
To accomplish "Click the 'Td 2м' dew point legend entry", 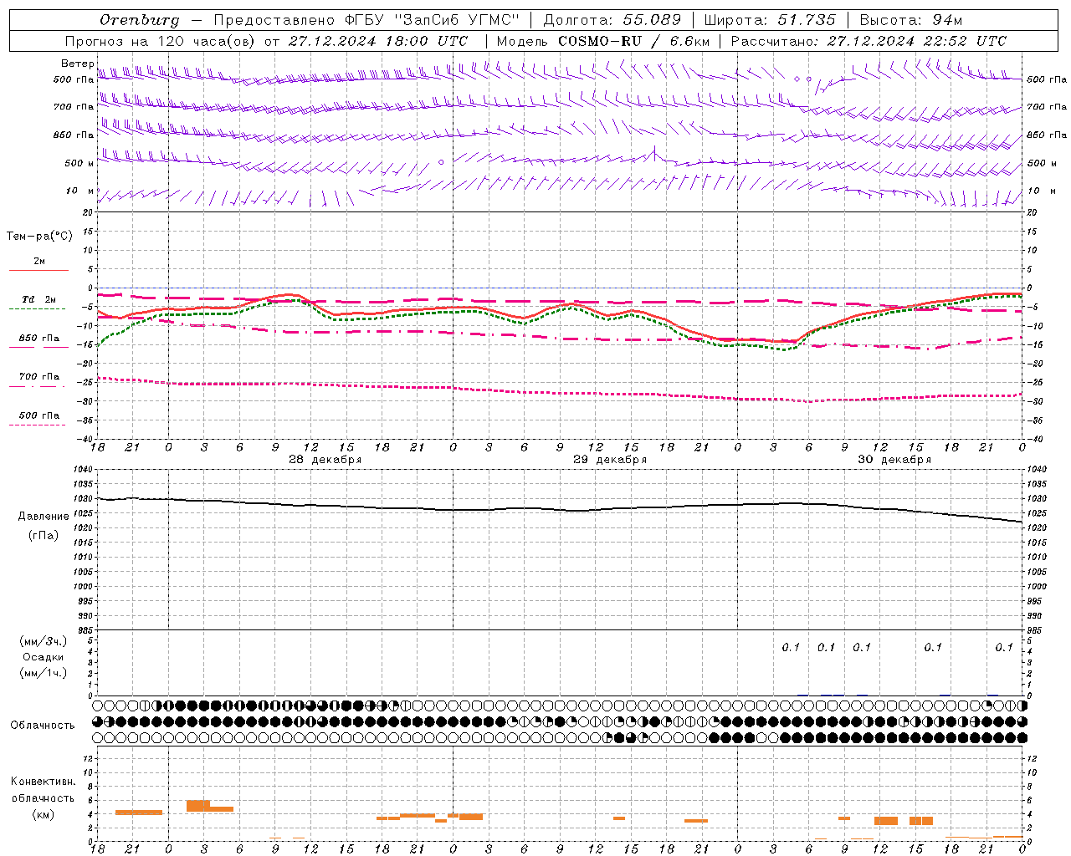I will click(x=39, y=299).
